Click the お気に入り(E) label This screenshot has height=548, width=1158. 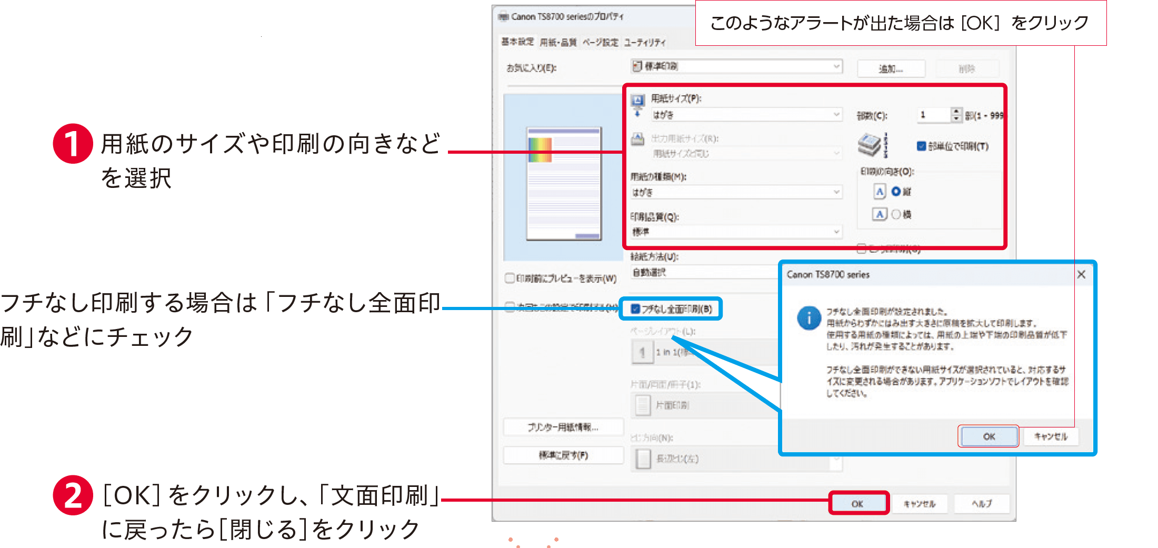[x=531, y=68]
